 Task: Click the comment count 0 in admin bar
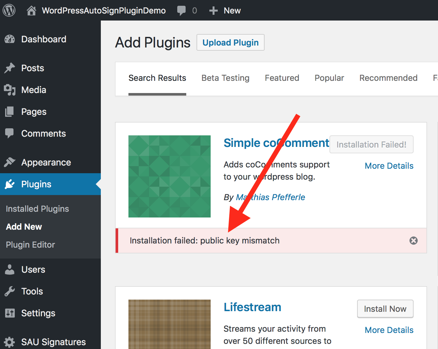coord(195,11)
